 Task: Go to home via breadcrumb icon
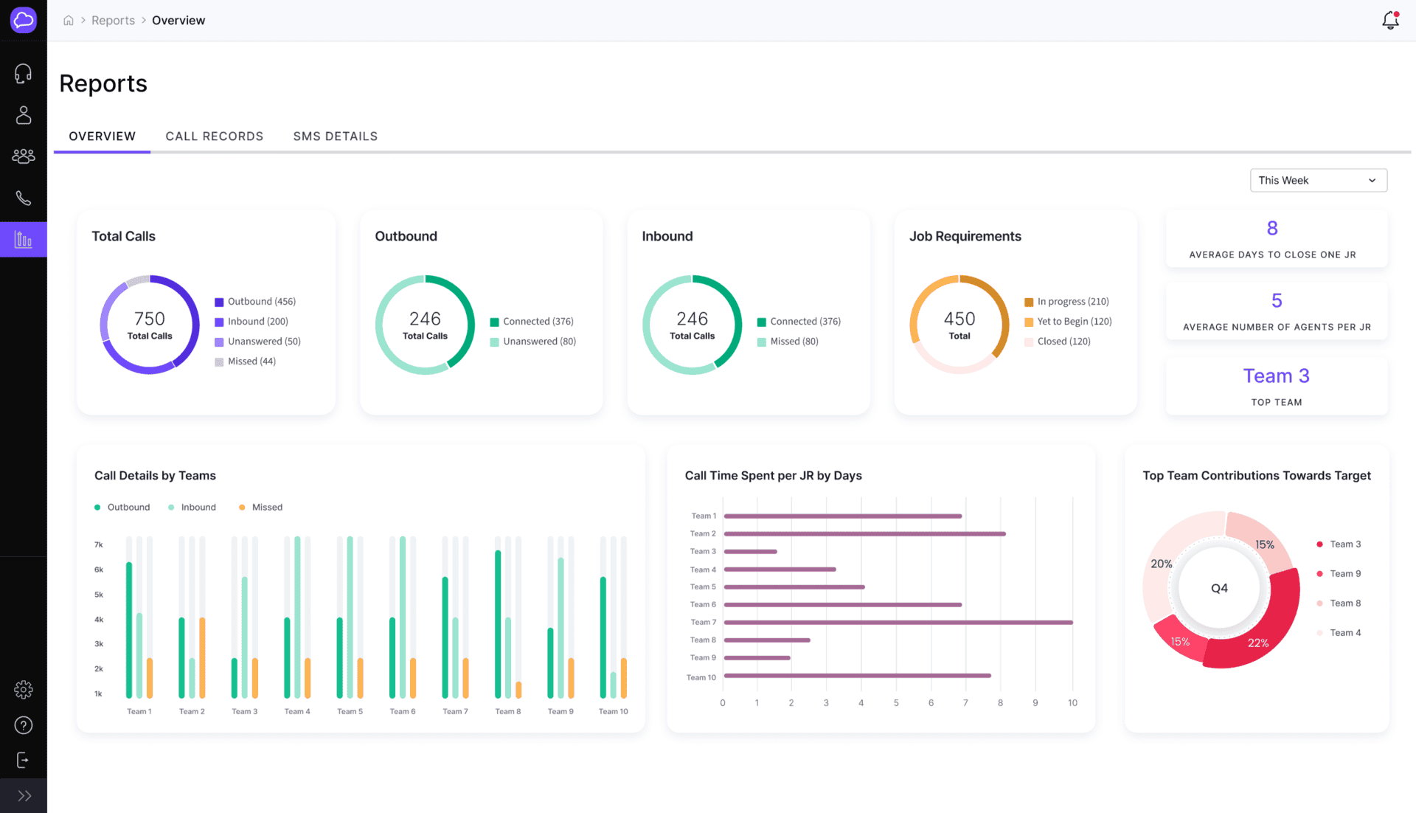pos(69,21)
